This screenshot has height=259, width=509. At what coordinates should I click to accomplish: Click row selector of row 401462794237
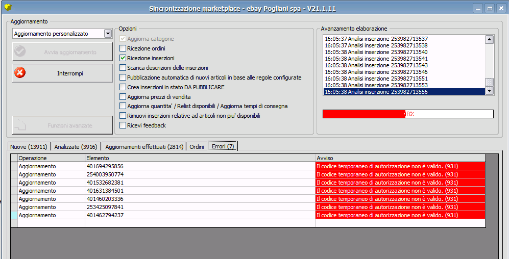tap(14, 215)
